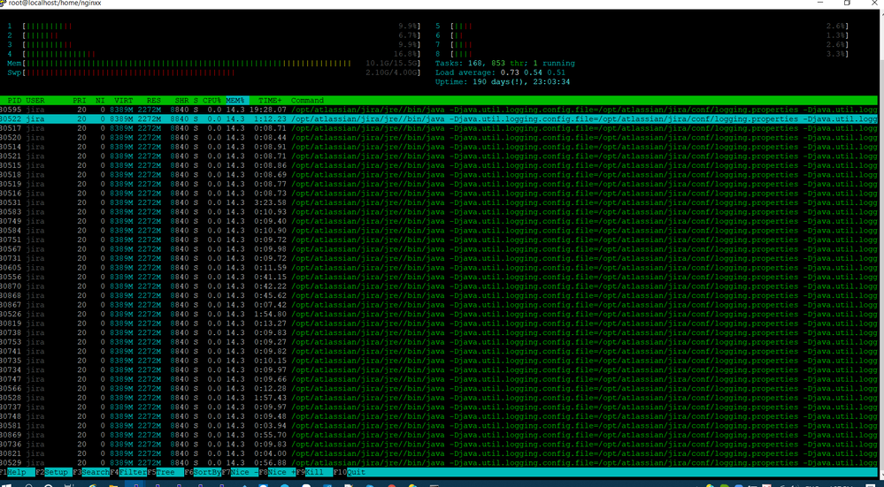Viewport: 884px width, 487px height.
Task: Select process row with TIME+ 0:09.98
Action: pos(439,249)
